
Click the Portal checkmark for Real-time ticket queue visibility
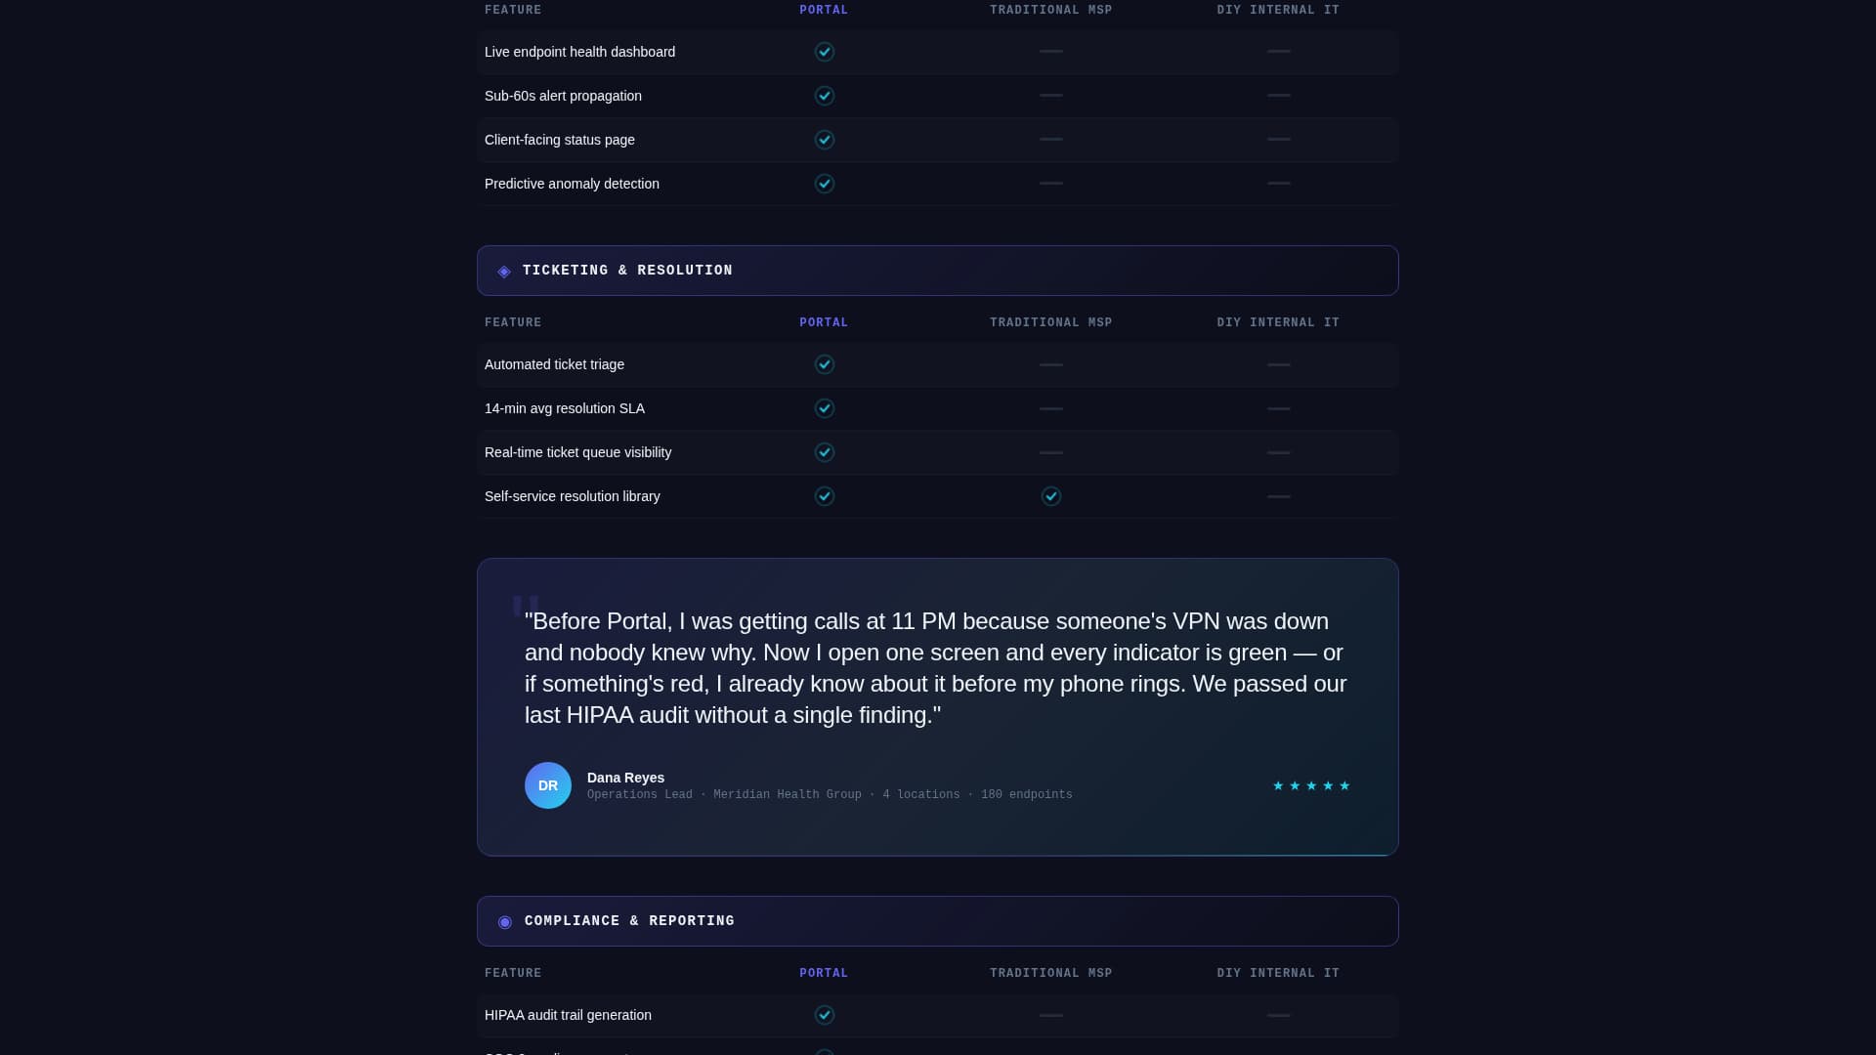click(824, 452)
